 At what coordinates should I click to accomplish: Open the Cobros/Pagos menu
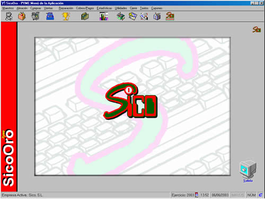[85, 8]
